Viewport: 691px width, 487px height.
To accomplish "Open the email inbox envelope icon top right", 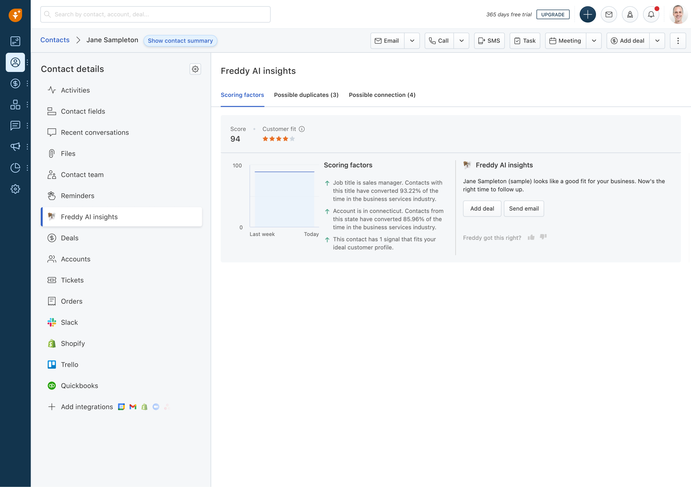I will click(x=609, y=14).
